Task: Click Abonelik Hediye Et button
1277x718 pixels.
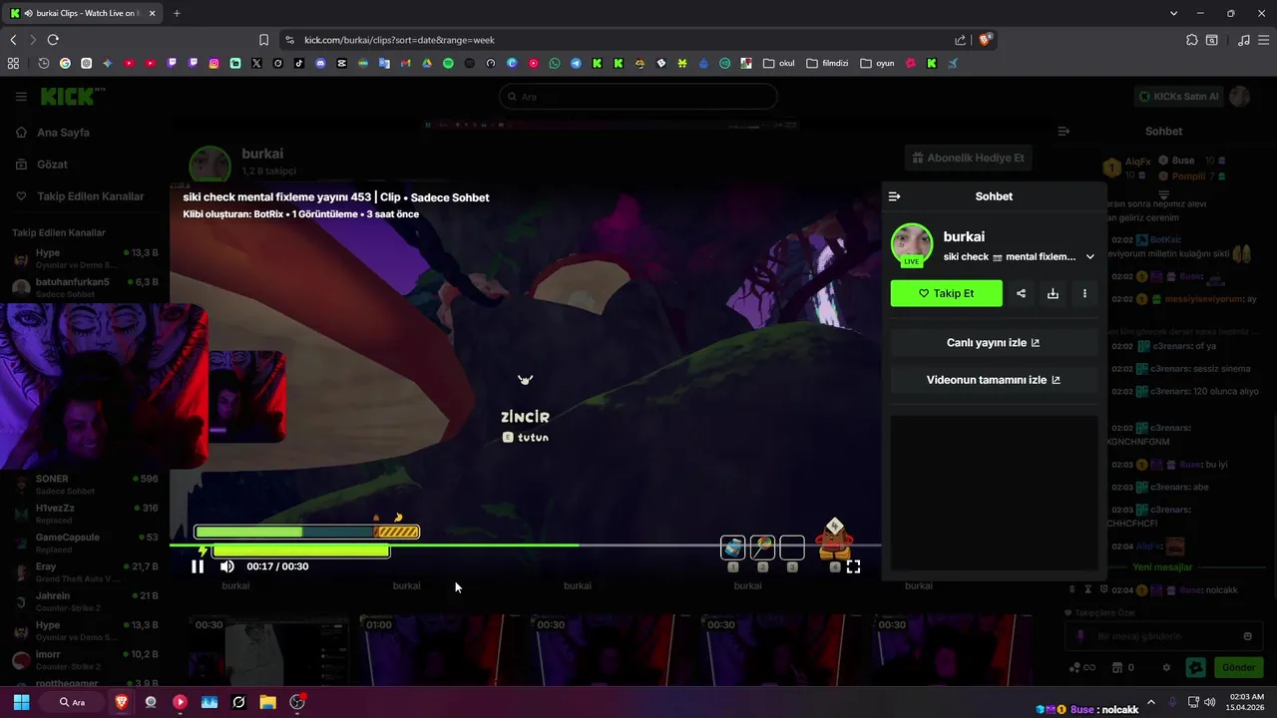Action: click(968, 158)
